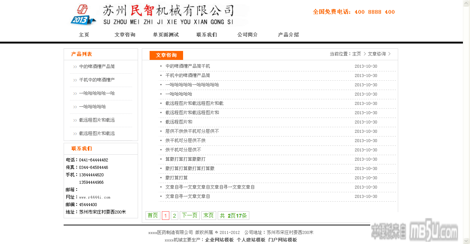Jump to last page with 末页
This screenshot has width=470, height=244.
pos(208,215)
